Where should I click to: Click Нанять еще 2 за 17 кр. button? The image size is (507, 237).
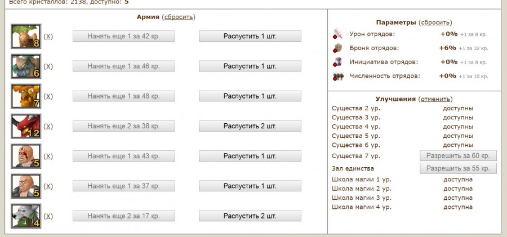pos(124,216)
